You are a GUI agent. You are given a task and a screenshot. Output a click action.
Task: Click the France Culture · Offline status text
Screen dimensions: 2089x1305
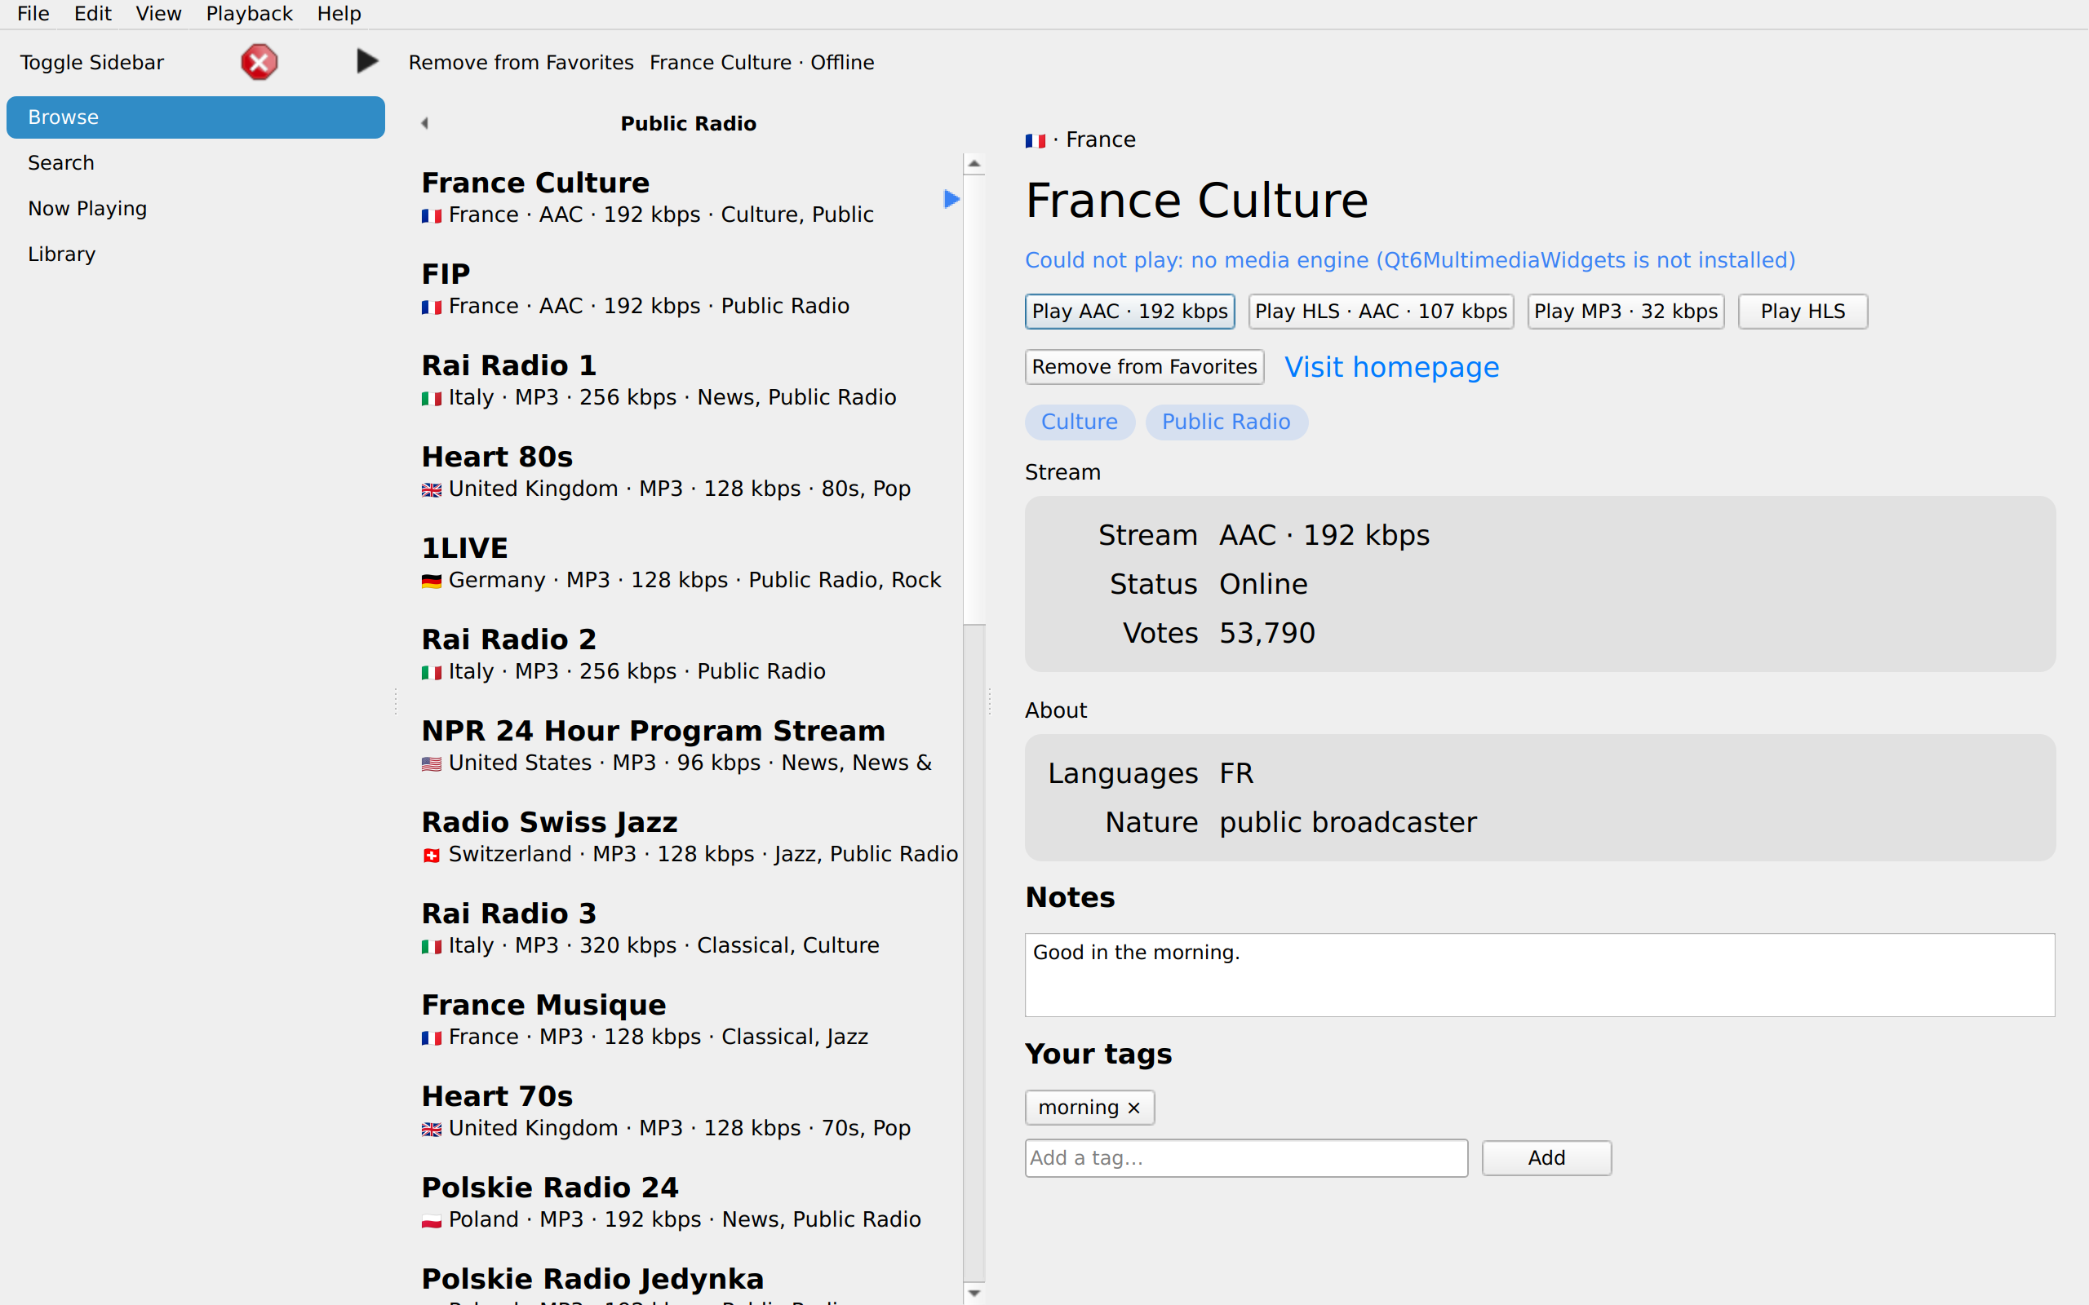click(762, 62)
